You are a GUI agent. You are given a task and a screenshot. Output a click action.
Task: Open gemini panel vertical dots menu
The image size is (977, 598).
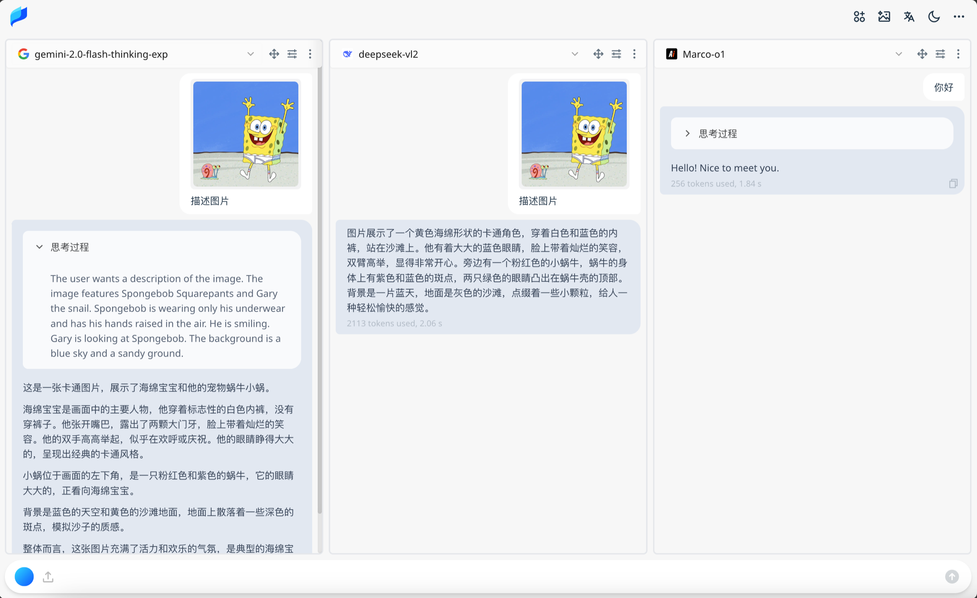coord(310,54)
